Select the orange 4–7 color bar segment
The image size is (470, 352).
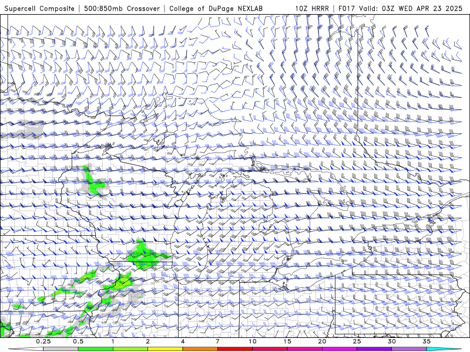point(200,349)
